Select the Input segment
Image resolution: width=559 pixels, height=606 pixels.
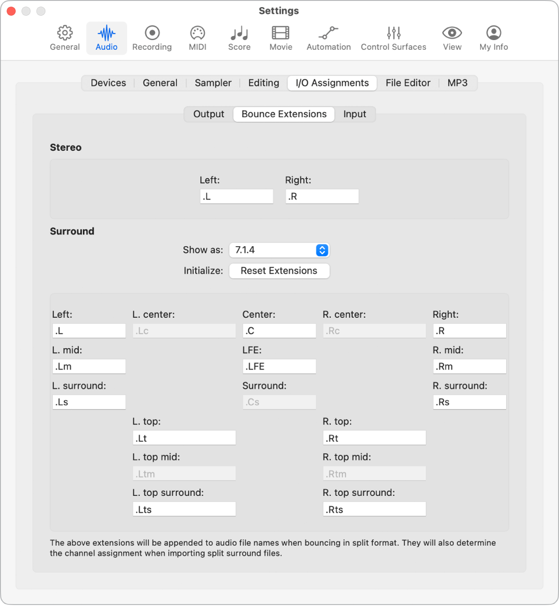pyautogui.click(x=354, y=114)
